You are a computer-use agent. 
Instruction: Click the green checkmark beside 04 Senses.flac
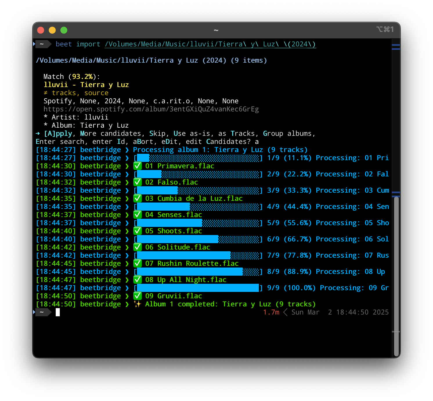pyautogui.click(x=138, y=215)
